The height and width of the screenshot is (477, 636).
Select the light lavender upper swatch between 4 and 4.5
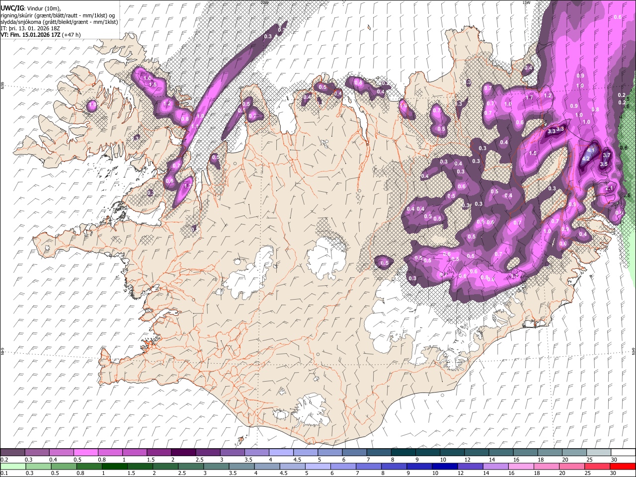tap(281, 452)
